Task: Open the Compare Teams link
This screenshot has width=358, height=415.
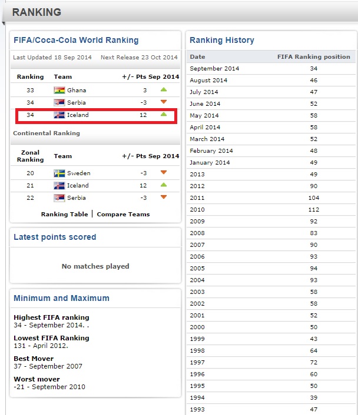Action: click(123, 215)
